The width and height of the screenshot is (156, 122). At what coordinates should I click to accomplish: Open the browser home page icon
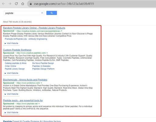pyautogui.click(x=23, y=4)
